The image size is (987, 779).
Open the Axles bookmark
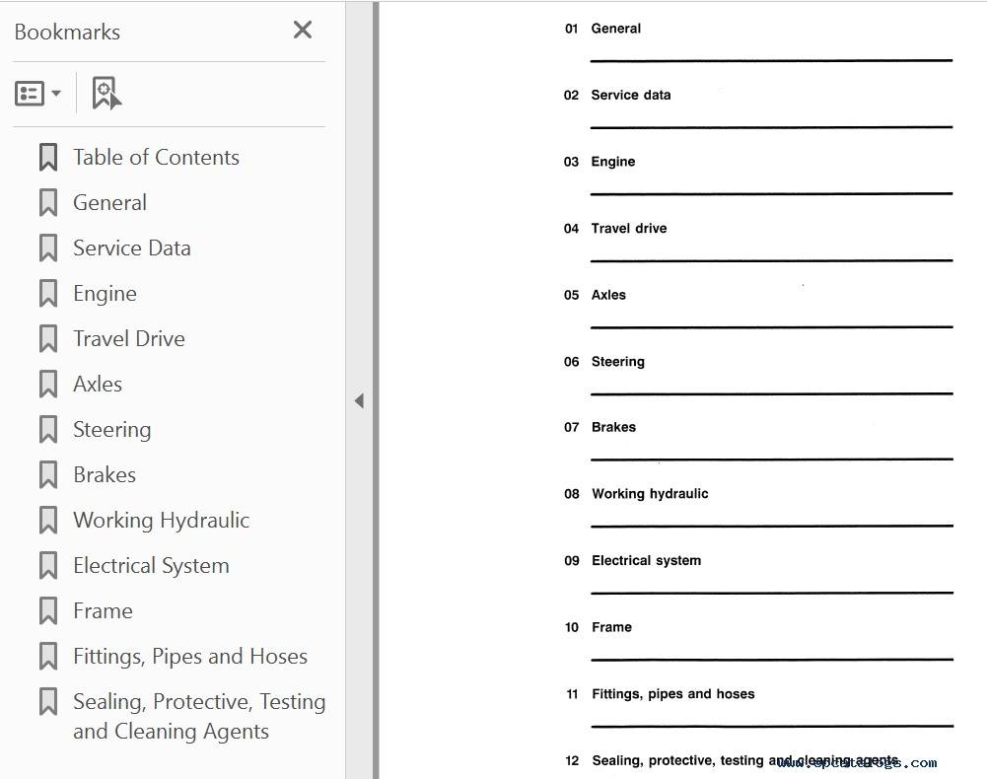tap(98, 385)
